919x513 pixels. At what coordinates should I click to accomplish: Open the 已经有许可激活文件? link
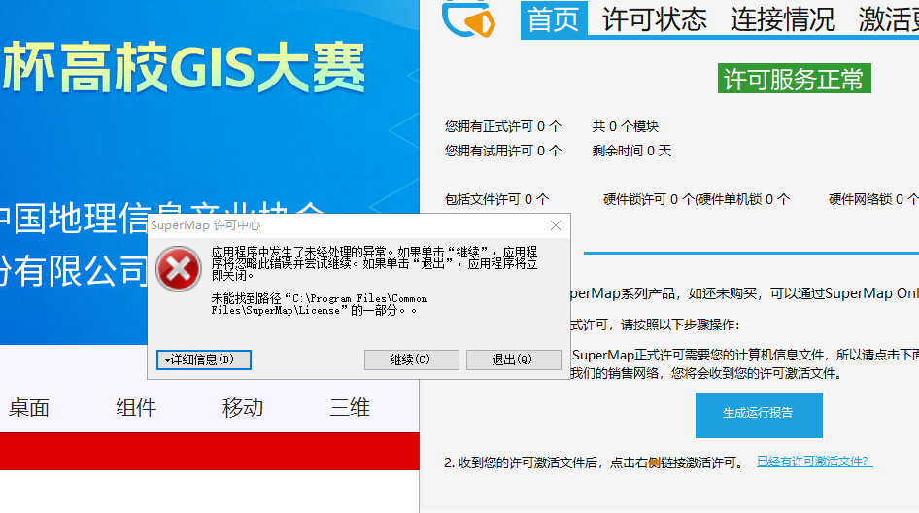815,462
